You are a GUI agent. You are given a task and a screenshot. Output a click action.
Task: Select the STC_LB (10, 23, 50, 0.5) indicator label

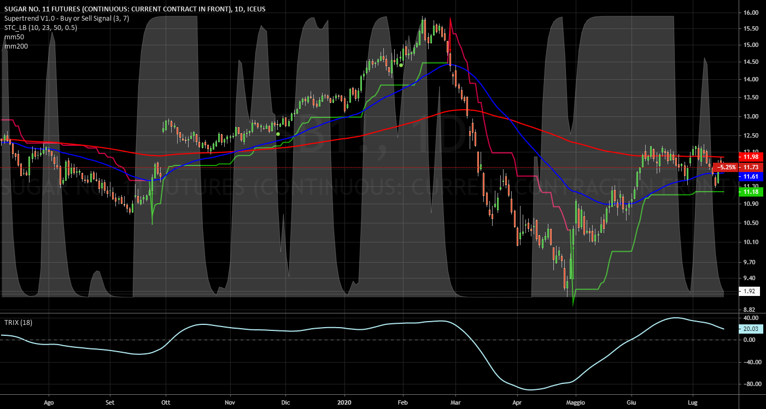(40, 28)
